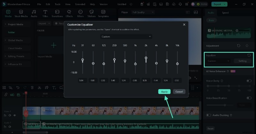Open the Transitions tab
The width and height of the screenshot is (256, 134).
pos(57,13)
